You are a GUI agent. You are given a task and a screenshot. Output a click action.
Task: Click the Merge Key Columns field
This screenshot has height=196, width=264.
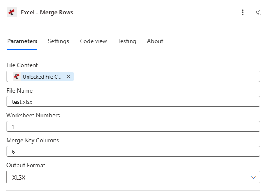tap(133, 151)
